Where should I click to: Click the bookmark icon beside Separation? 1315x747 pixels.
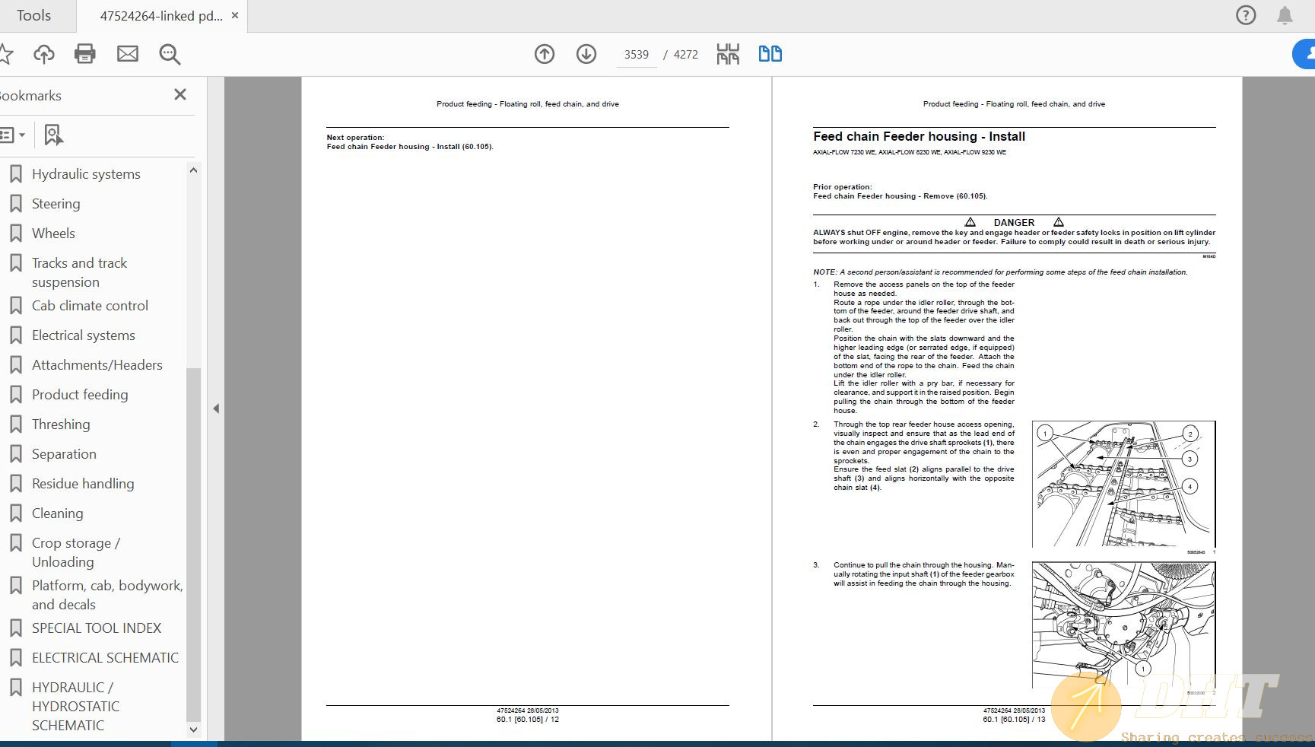point(15,454)
